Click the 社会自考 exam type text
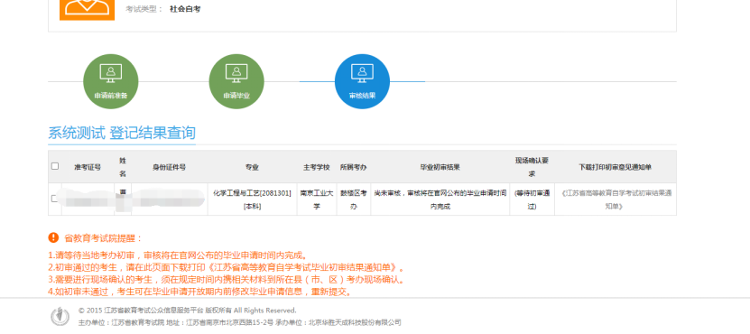Screen dimensions: 750x334 (185, 9)
